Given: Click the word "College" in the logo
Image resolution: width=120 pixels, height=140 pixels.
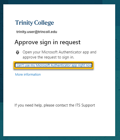Looking at the screenshot, I should [44, 23].
